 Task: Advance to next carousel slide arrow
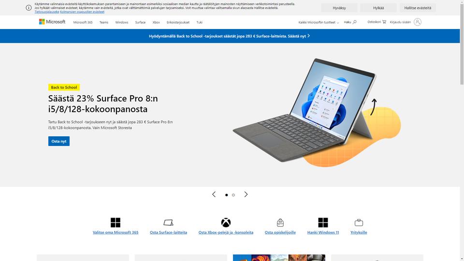coord(246,194)
